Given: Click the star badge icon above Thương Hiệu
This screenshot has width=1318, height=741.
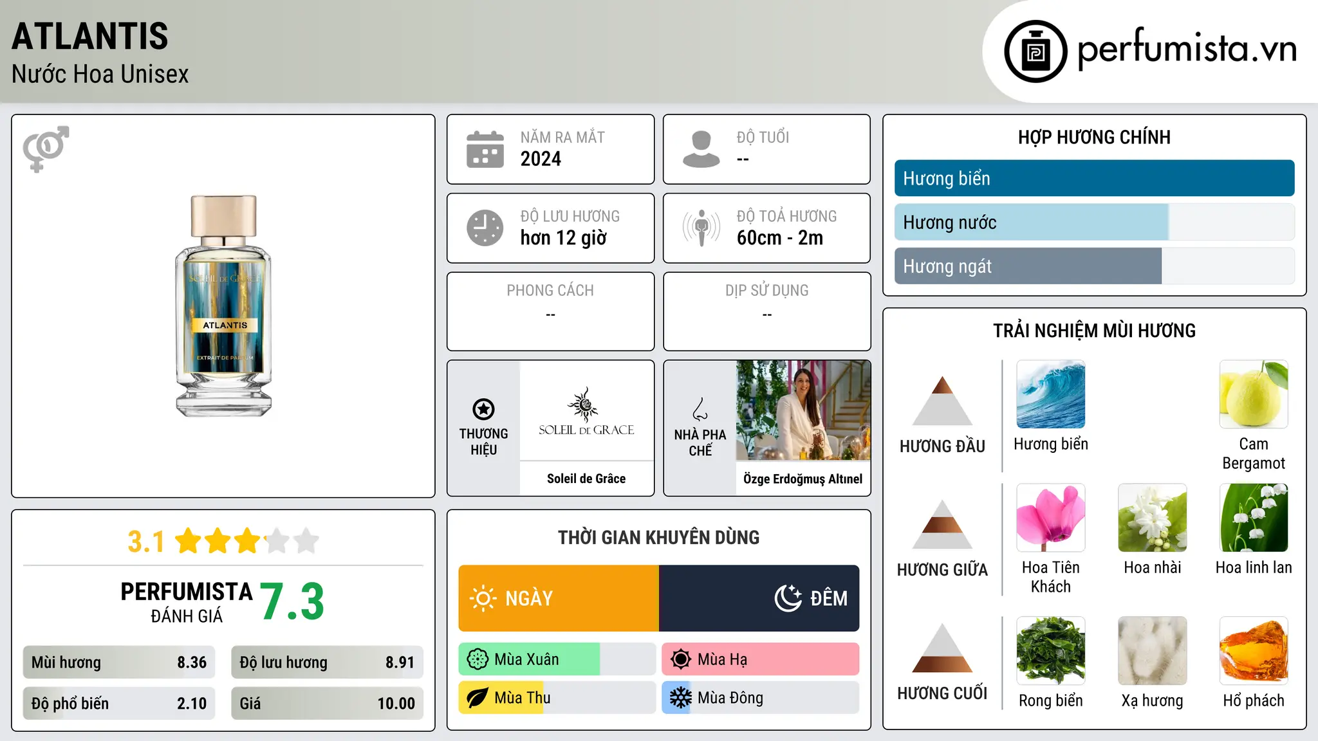Looking at the screenshot, I should (x=483, y=409).
